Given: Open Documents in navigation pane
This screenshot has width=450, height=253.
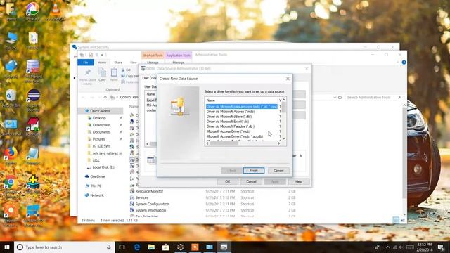Looking at the screenshot, I should click(101, 132).
